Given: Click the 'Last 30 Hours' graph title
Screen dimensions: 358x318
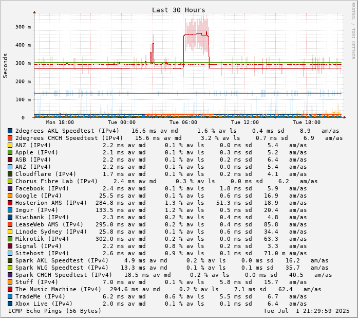Looking at the screenshot, I should pyautogui.click(x=179, y=10).
